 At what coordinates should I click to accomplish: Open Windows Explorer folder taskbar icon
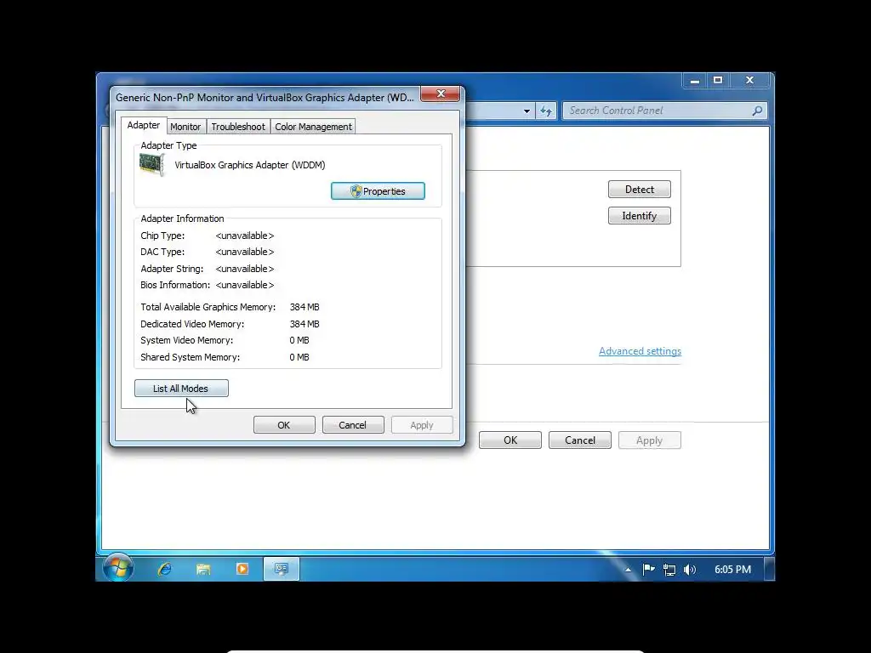click(203, 569)
